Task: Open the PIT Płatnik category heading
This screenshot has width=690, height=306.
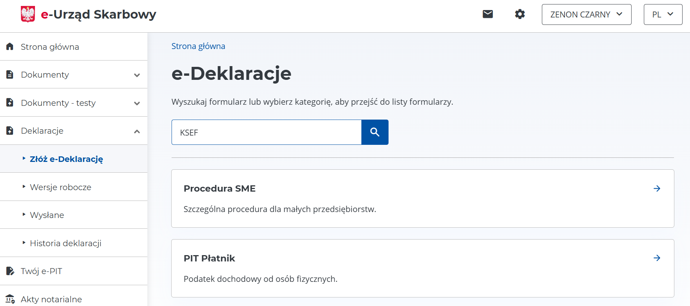Action: tap(209, 258)
